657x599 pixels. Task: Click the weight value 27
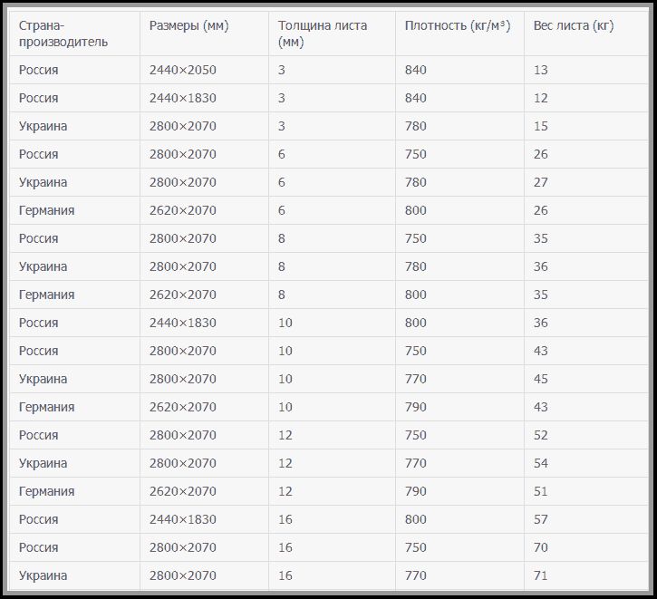(x=541, y=182)
